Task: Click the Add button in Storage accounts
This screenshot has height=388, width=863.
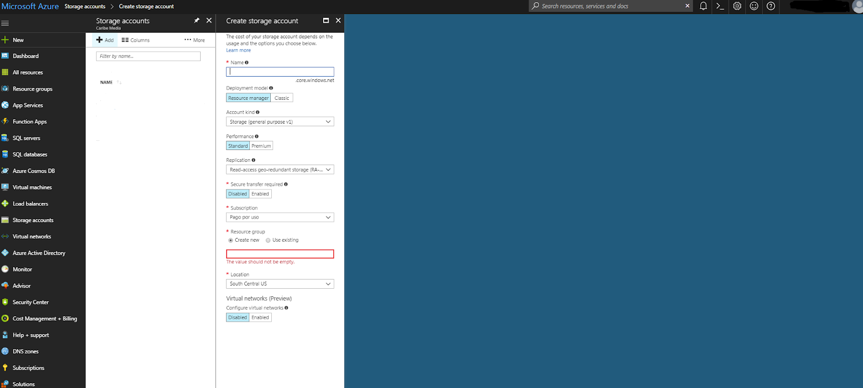Action: coord(105,40)
